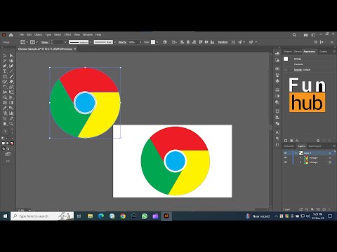Click Clear Appearance icon in Appearance panel
Viewport: 337px width, 252px height.
click(x=318, y=141)
